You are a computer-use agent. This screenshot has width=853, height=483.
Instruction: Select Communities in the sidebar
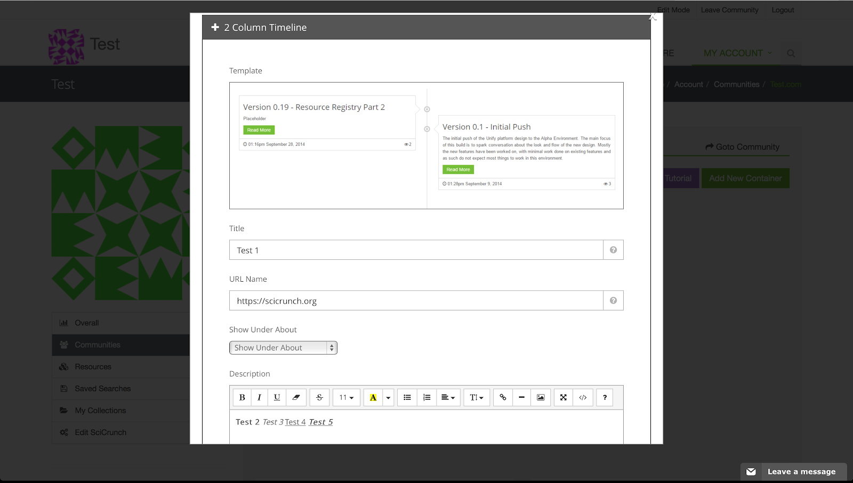[121, 345]
